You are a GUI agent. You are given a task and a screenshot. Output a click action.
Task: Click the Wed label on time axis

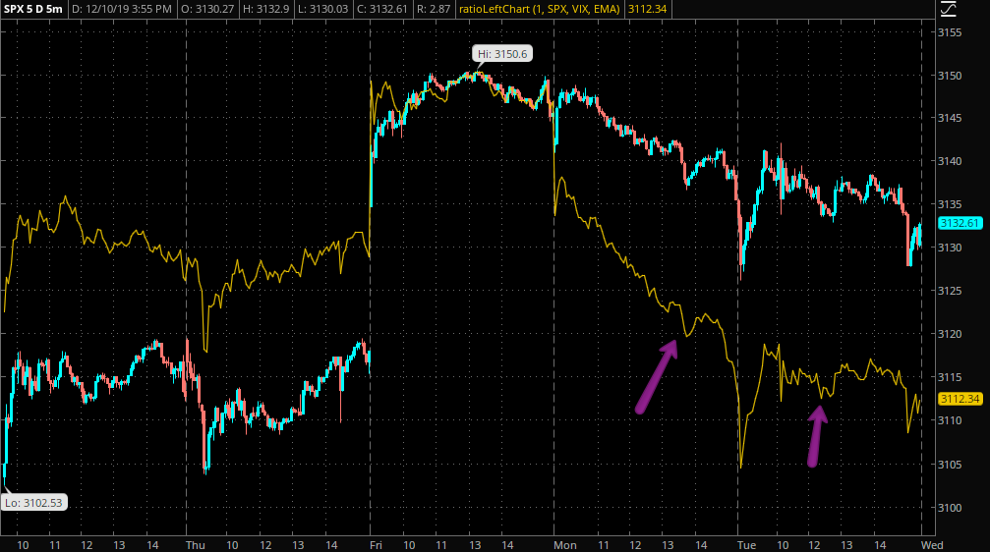point(932,545)
